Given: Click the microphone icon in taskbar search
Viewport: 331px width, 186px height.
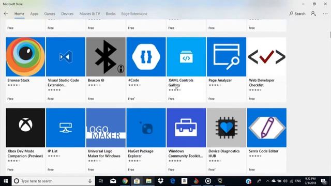Looking at the screenshot, I should (90, 181).
